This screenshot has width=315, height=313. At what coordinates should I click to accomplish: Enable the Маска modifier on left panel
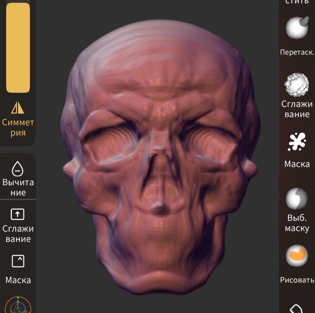(x=18, y=269)
